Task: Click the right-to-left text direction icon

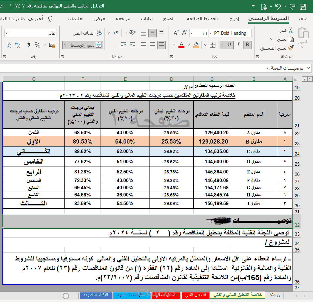Action: [x=116, y=33]
